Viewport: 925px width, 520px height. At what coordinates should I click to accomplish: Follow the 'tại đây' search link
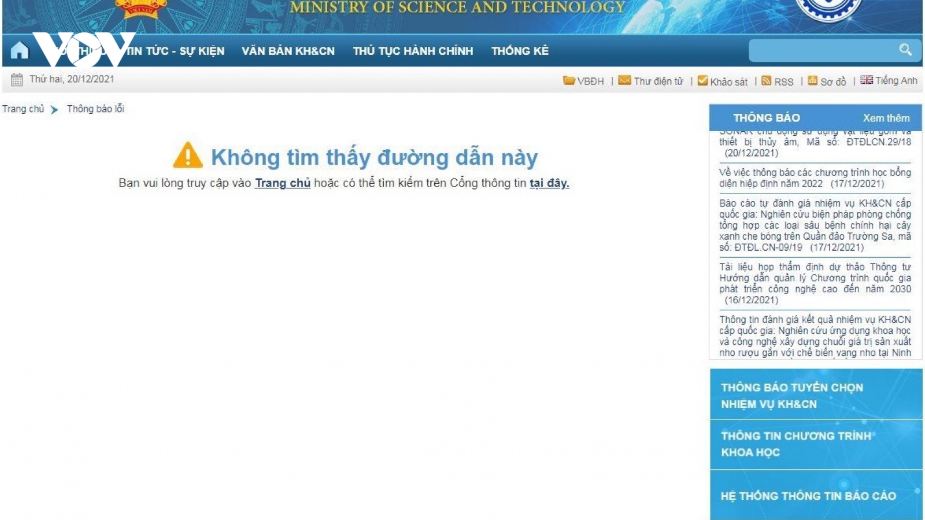(549, 183)
